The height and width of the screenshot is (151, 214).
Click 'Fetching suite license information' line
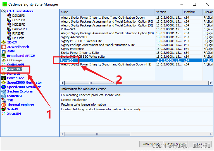pyautogui.click(x=83, y=104)
